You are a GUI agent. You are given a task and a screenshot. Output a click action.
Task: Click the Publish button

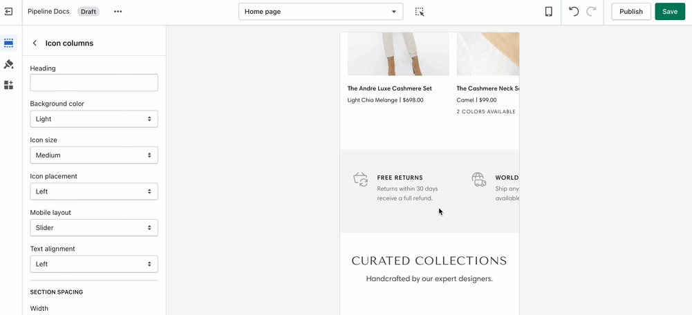[x=630, y=12]
